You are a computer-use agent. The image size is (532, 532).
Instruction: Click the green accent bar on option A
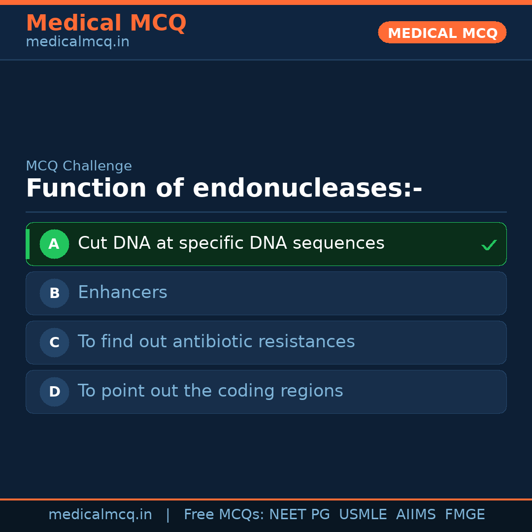click(28, 244)
